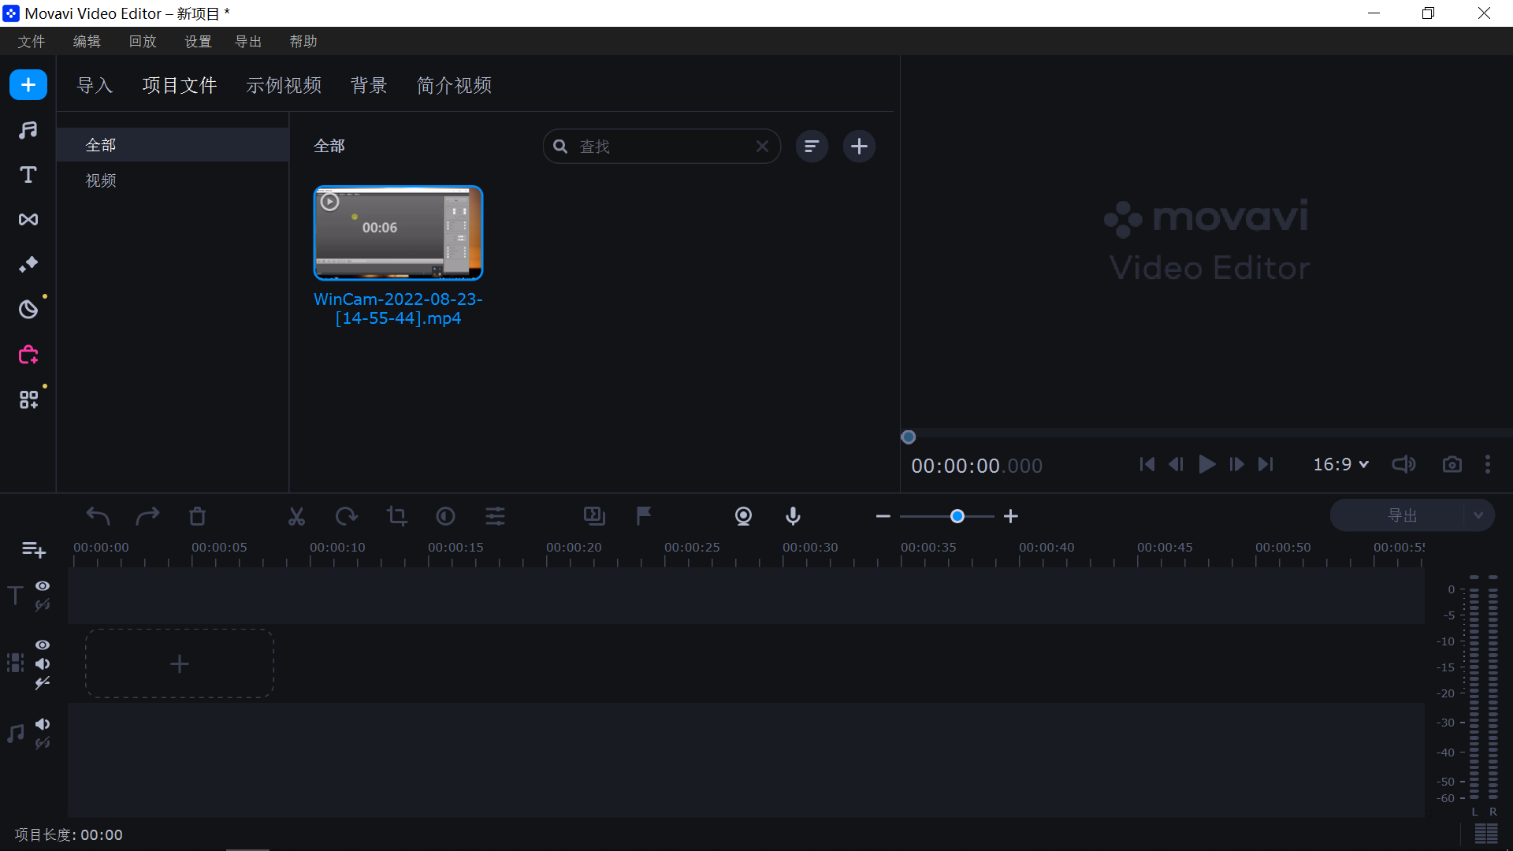Start webcam recording icon
This screenshot has height=851, width=1513.
(x=743, y=516)
